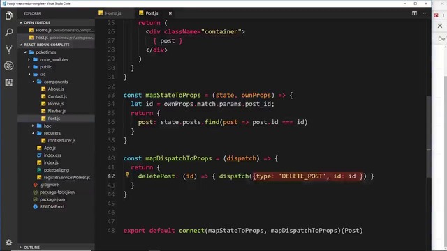Screen dimensions: 447x251
Task: Click the editor vertical scrollbar
Action: (x=429, y=137)
